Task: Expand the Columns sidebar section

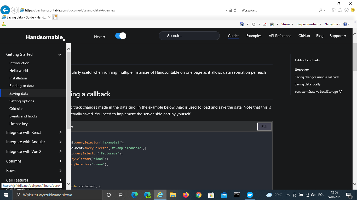Action: pos(33,161)
